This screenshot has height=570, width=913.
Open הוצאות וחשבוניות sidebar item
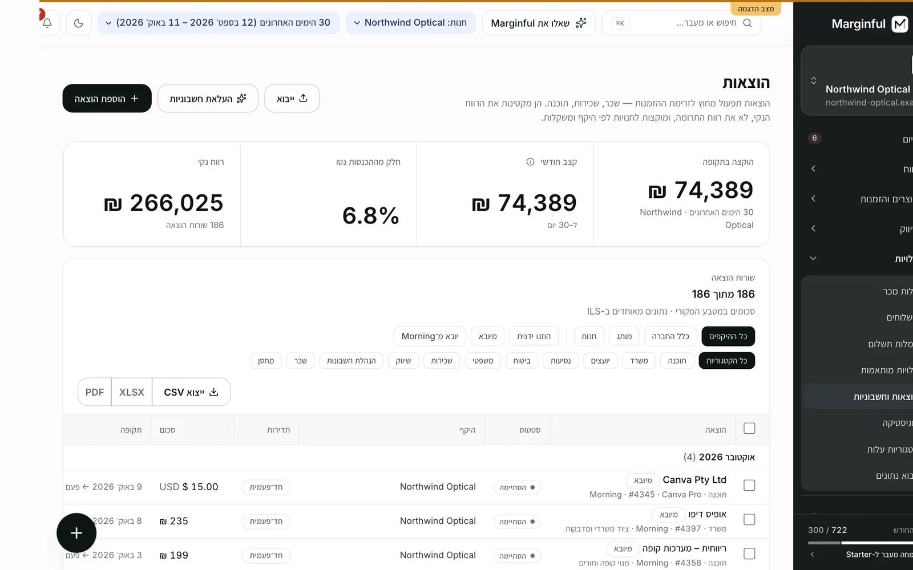858,397
